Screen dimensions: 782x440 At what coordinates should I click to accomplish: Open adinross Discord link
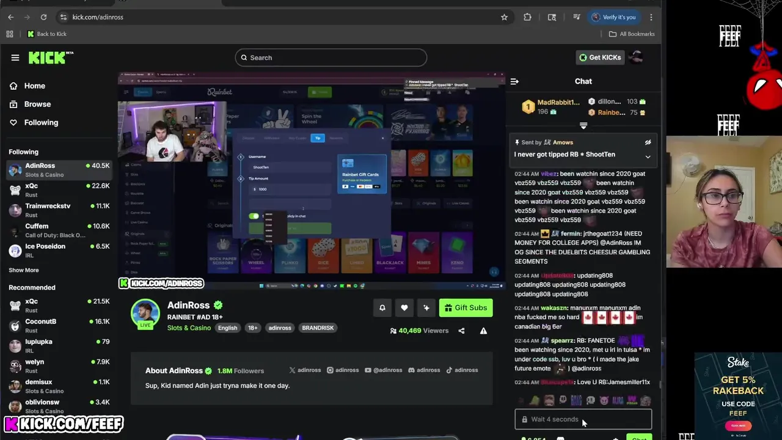tap(424, 370)
